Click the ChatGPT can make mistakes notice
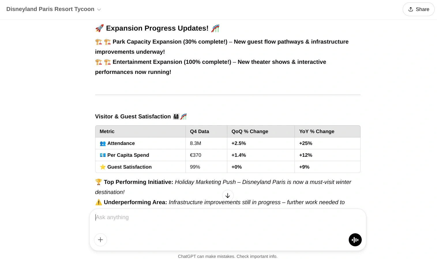 (228, 256)
